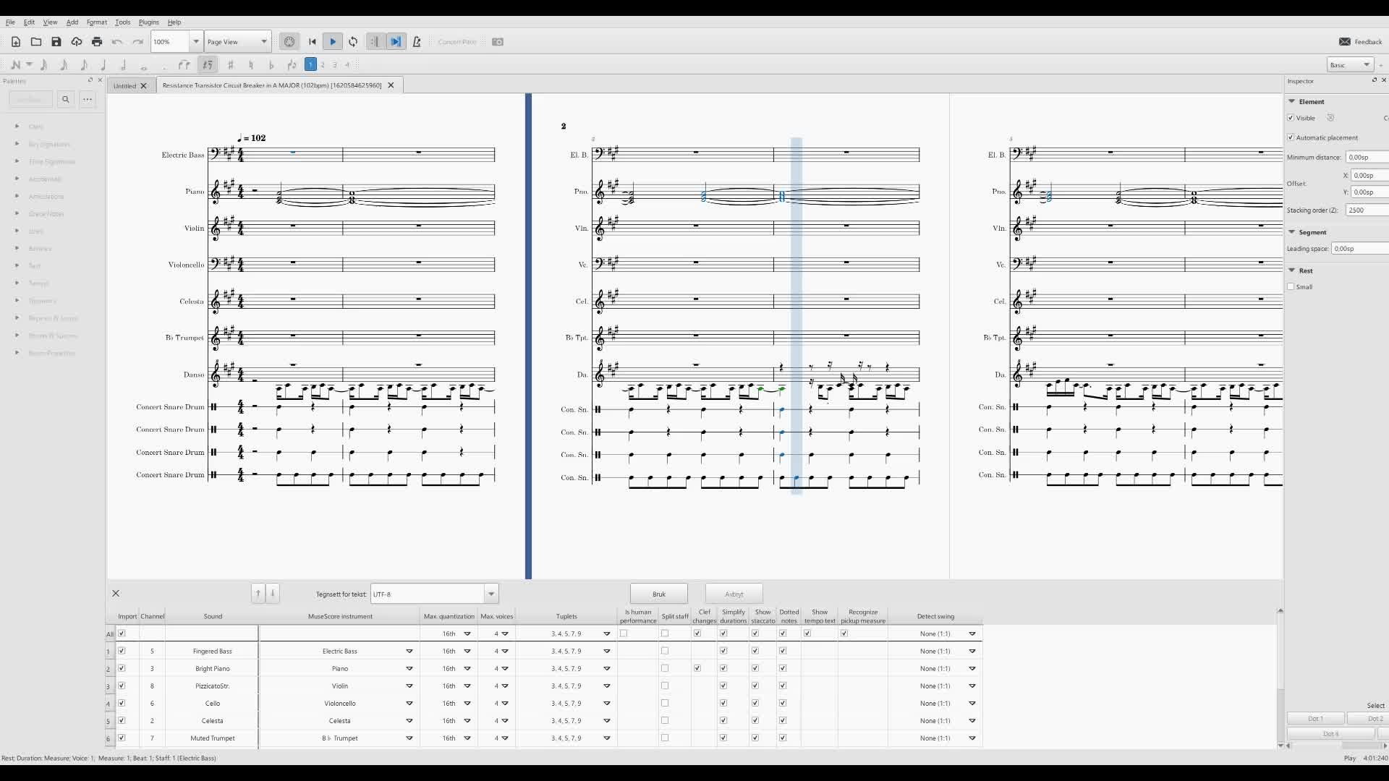1389x781 pixels.
Task: Toggle Split staff for Piano row
Action: pos(665,669)
